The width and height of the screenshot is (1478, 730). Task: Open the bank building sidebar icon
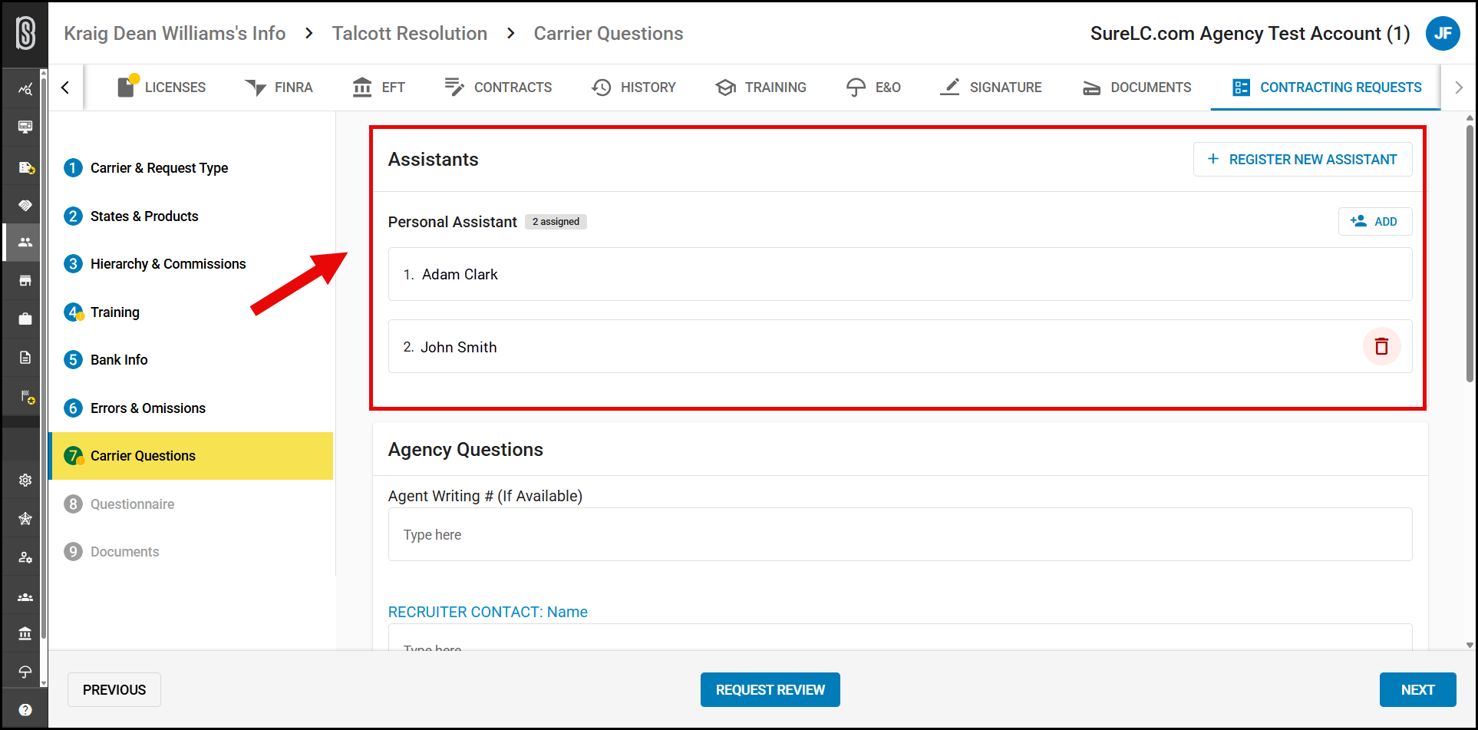click(25, 634)
